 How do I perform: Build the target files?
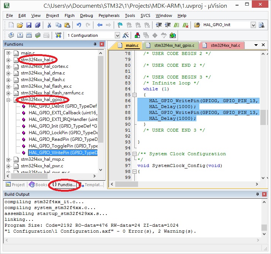click(x=20, y=35)
